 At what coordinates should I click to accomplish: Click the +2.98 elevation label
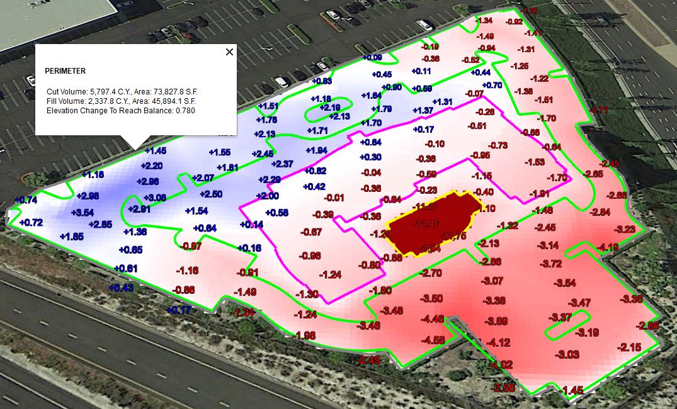pyautogui.click(x=88, y=196)
